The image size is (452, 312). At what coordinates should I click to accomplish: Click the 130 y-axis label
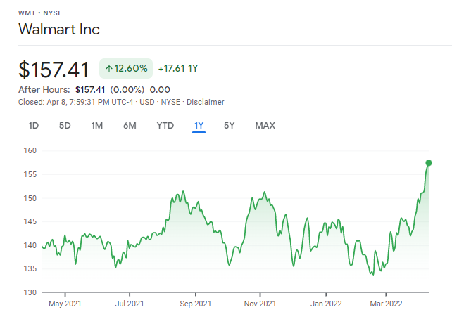tap(30, 292)
